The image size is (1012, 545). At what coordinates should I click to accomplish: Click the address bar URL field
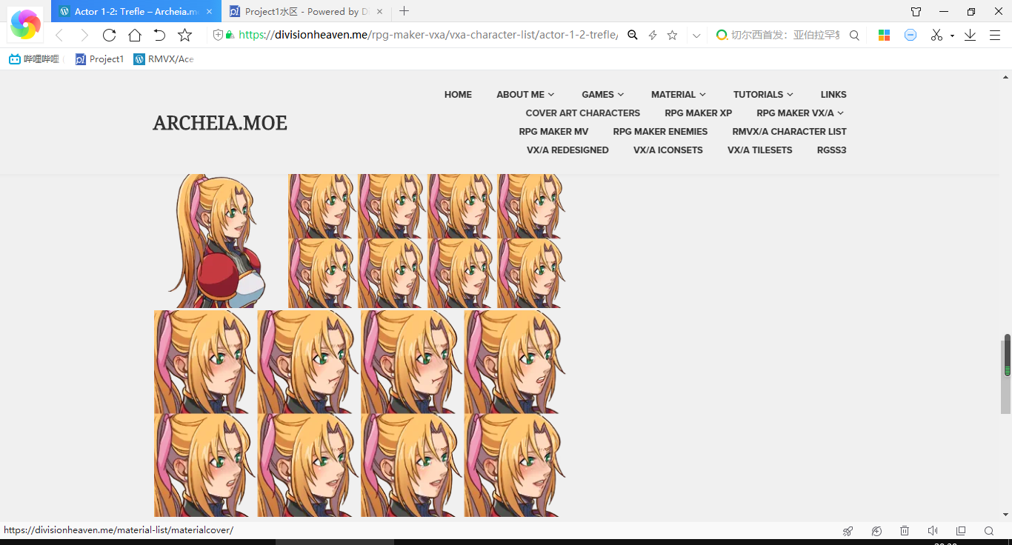point(428,36)
